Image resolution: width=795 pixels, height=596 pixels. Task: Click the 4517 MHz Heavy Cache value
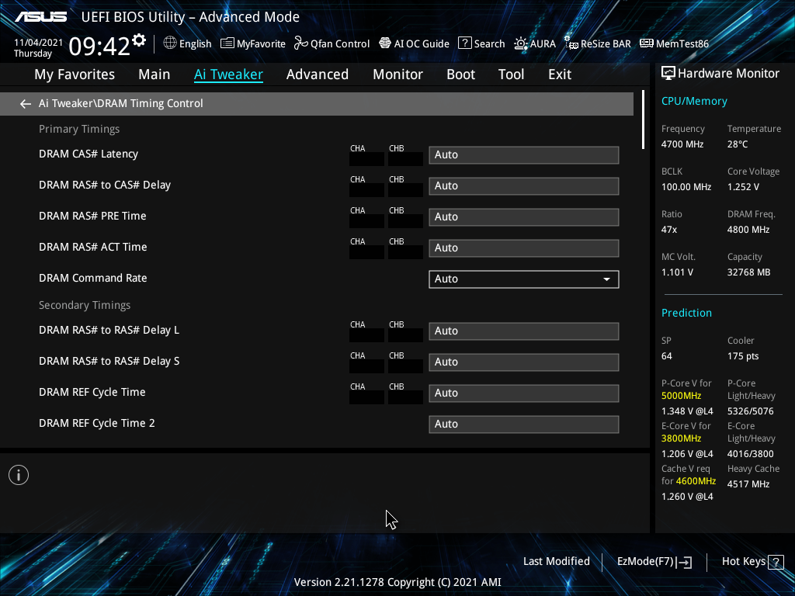click(x=748, y=484)
